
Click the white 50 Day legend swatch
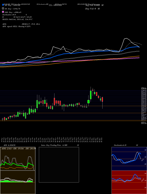tap(3, 9)
